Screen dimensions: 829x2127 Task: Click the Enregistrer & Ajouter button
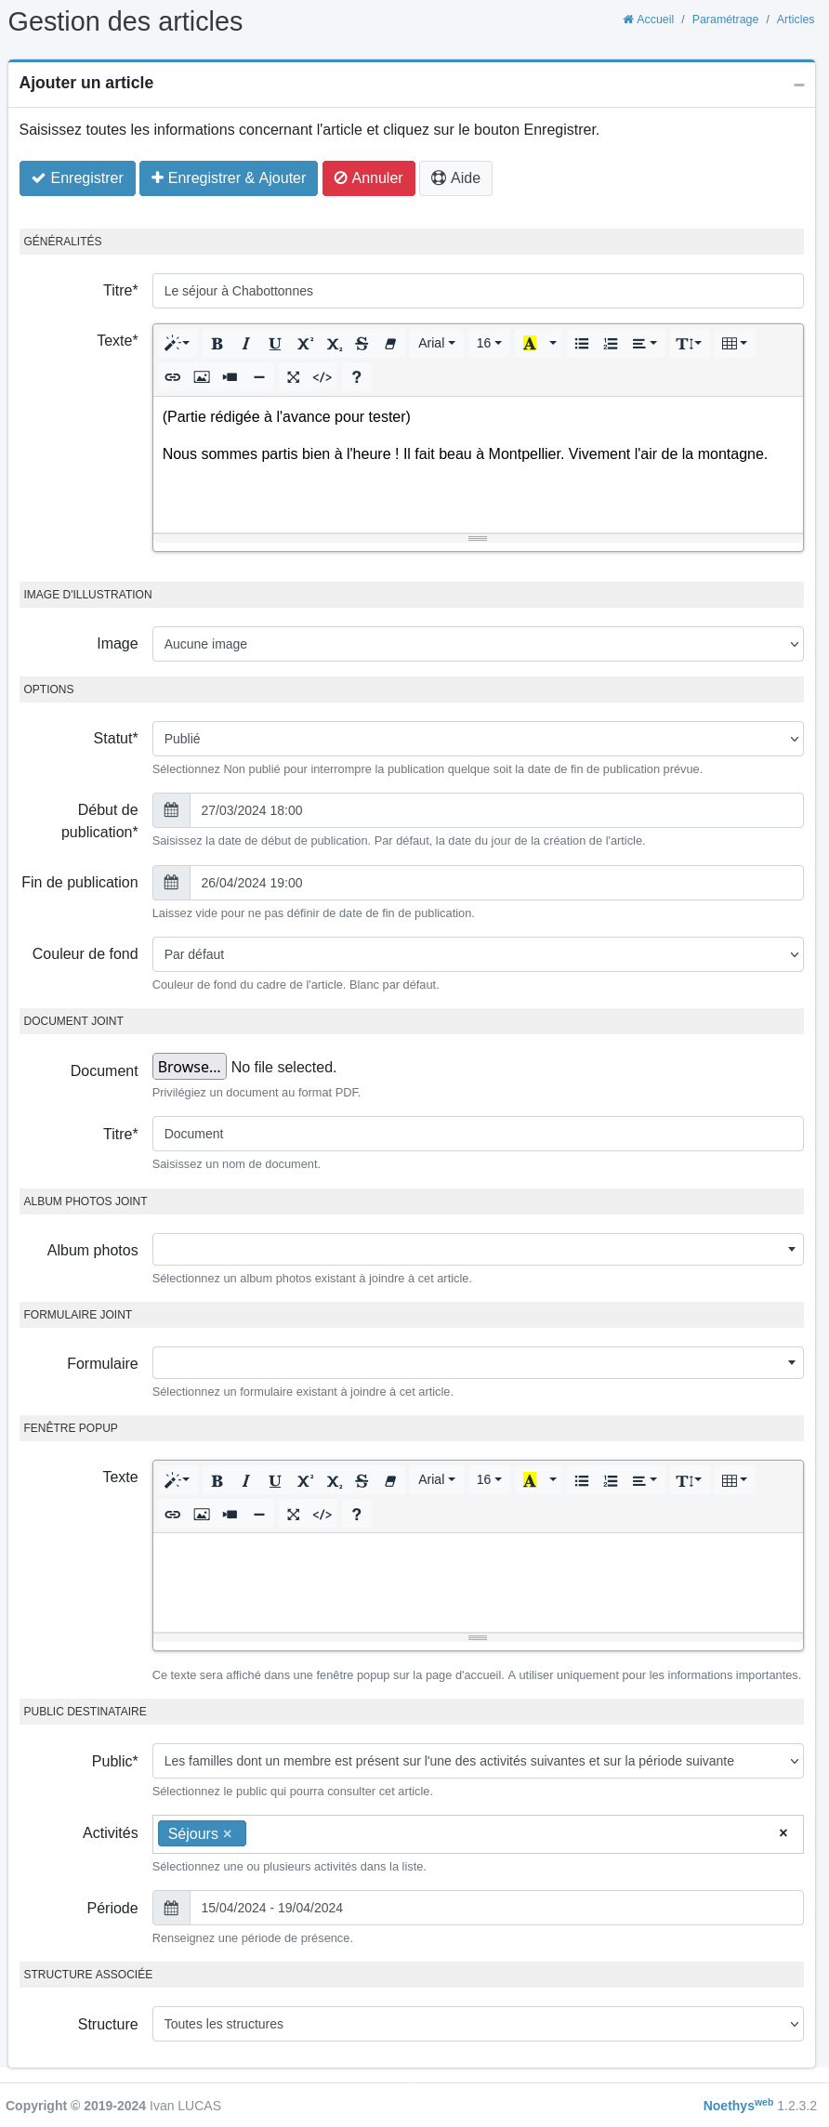(x=229, y=178)
